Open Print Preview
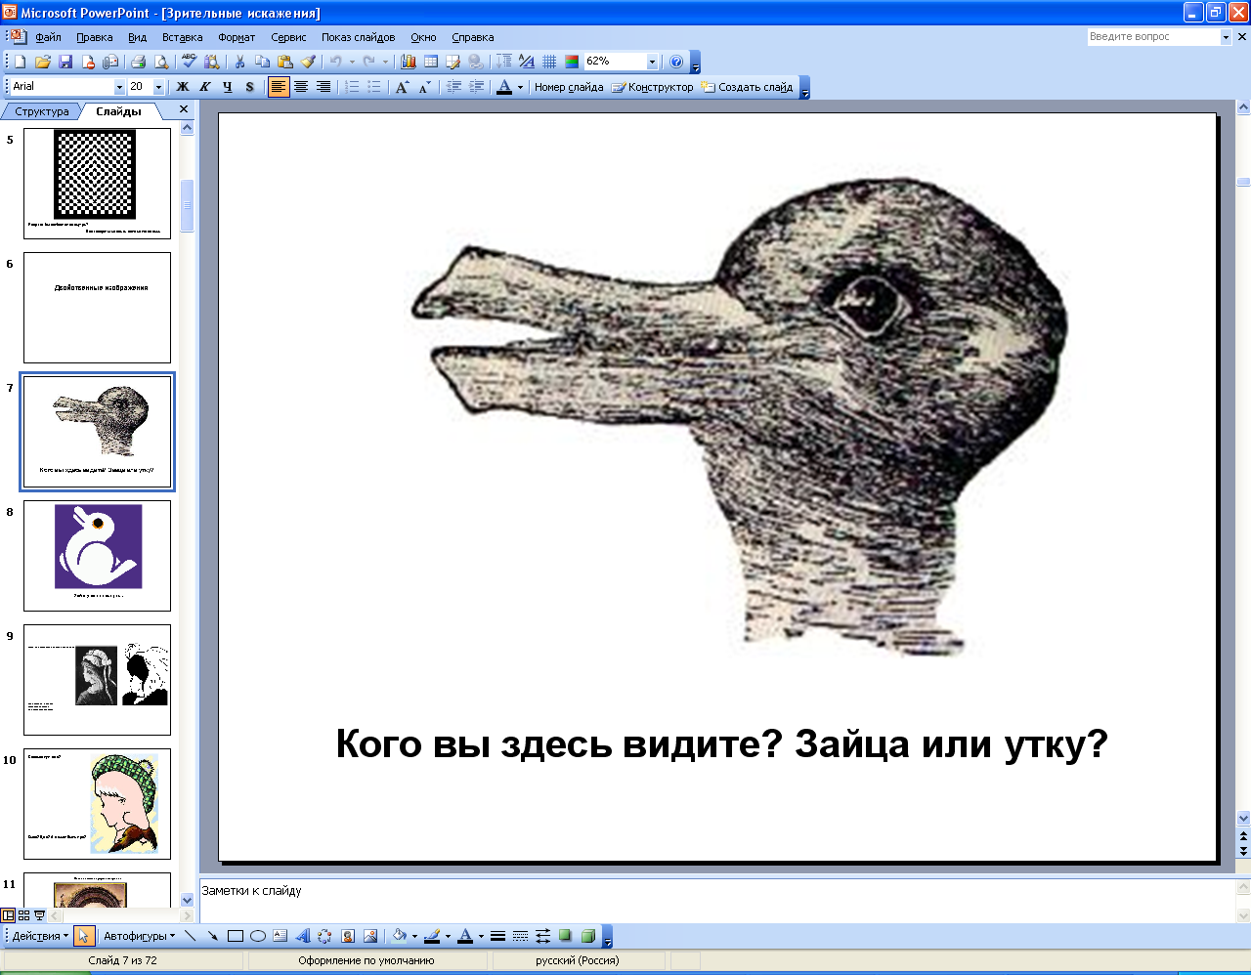The image size is (1251, 975). click(161, 62)
